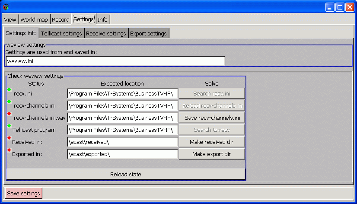Click green status dot beside recv.ini
The image size is (357, 204).
click(9, 89)
